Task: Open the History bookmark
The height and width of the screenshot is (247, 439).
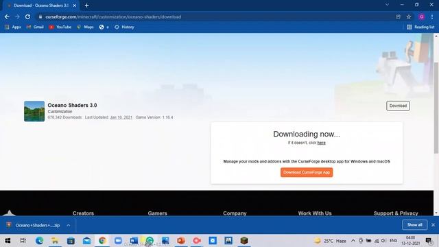Action: 124,27
